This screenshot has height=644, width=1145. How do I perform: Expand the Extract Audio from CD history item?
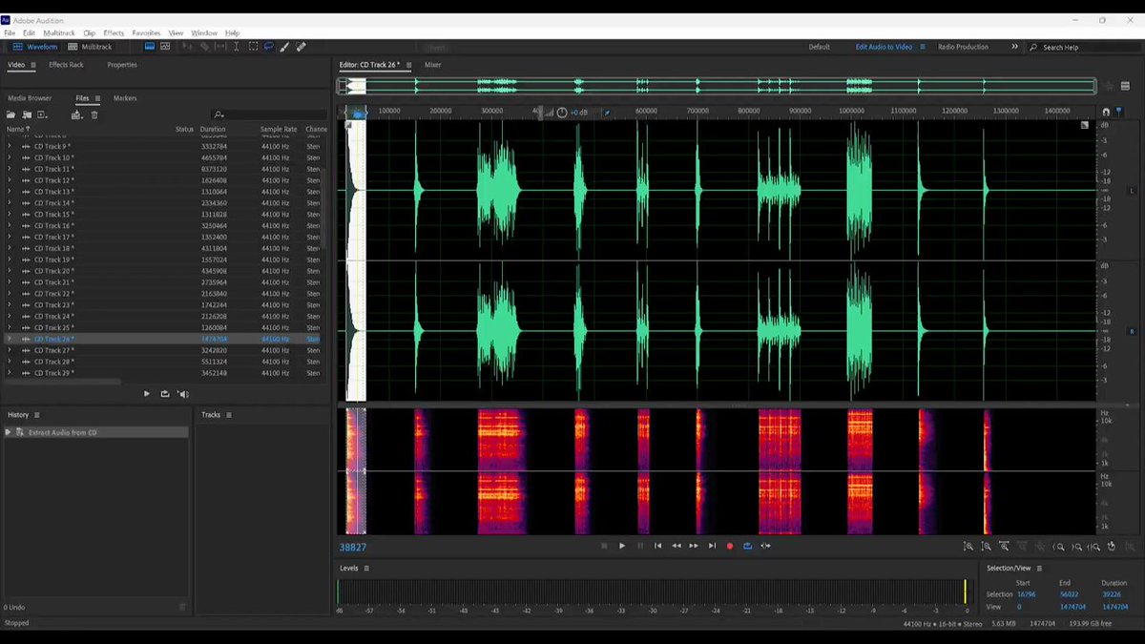click(9, 432)
